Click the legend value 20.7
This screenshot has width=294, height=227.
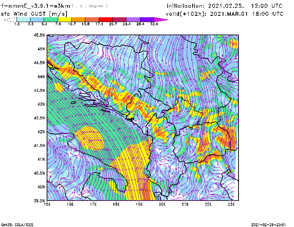coord(113,24)
